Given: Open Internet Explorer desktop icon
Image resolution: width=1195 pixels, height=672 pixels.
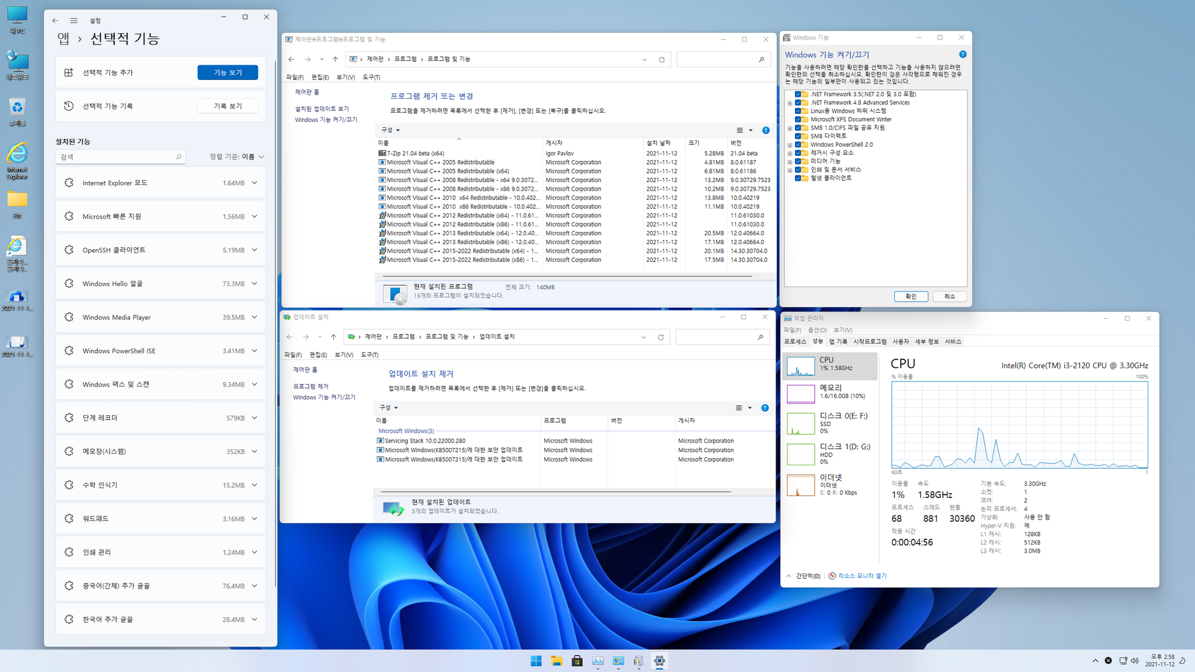Looking at the screenshot, I should [x=17, y=161].
